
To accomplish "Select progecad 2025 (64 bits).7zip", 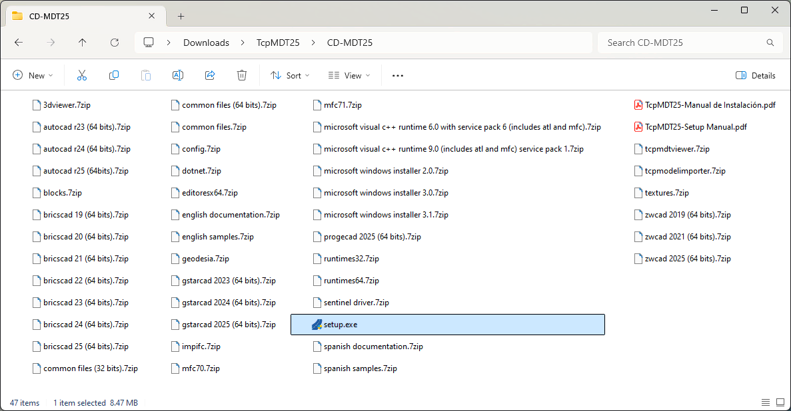I will coord(367,237).
